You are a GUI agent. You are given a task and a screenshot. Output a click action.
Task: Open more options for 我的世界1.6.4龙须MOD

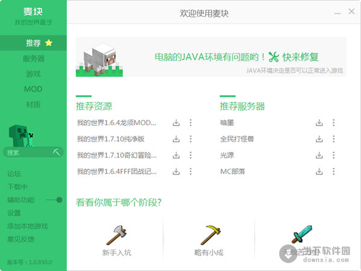pos(190,123)
